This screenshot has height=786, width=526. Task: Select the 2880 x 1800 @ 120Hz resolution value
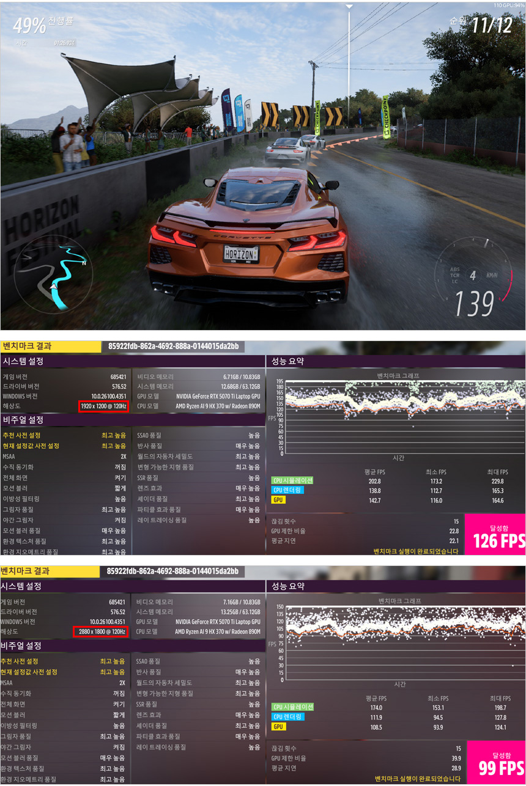101,631
